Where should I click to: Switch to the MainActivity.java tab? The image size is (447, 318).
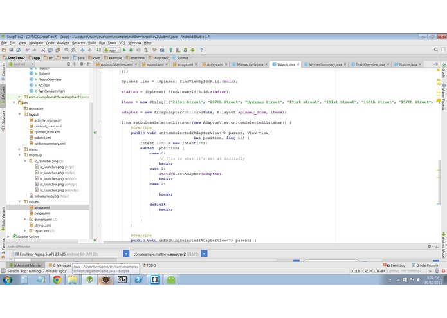pos(250,64)
